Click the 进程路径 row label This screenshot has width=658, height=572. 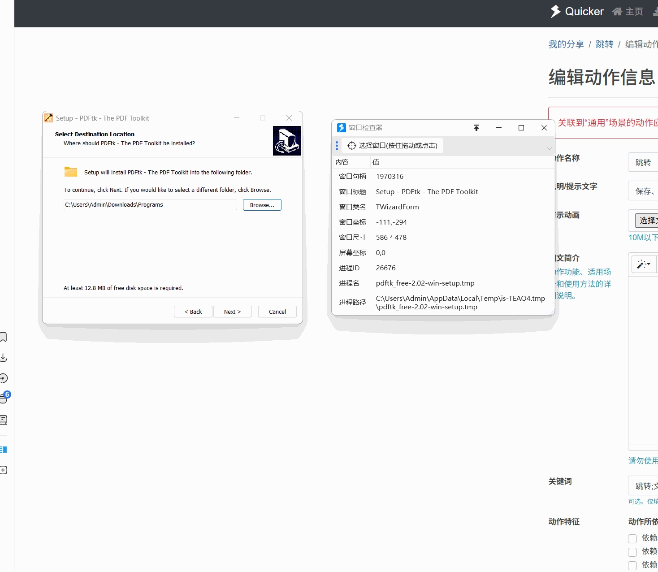[352, 303]
